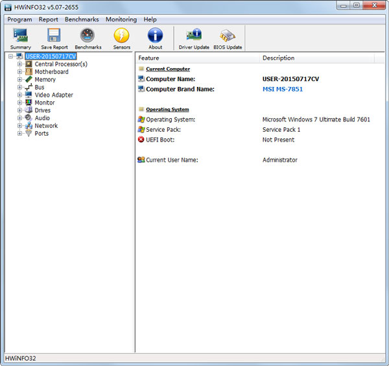Expand the Motherboard node
Image resolution: width=389 pixels, height=366 pixels.
coord(19,72)
